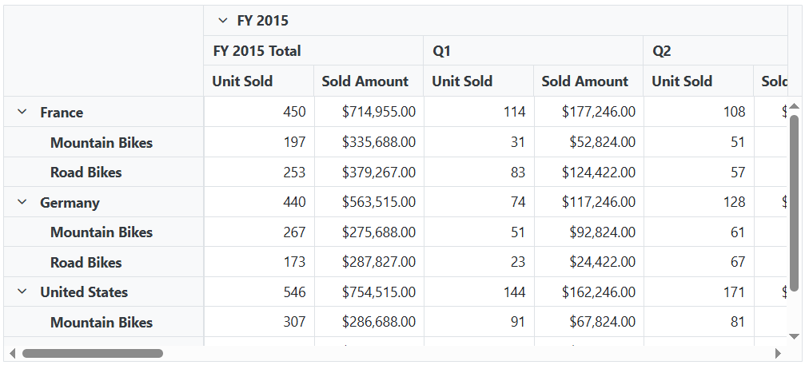The height and width of the screenshot is (365, 805).
Task: Click Sold Amount header under Q1
Action: point(585,81)
